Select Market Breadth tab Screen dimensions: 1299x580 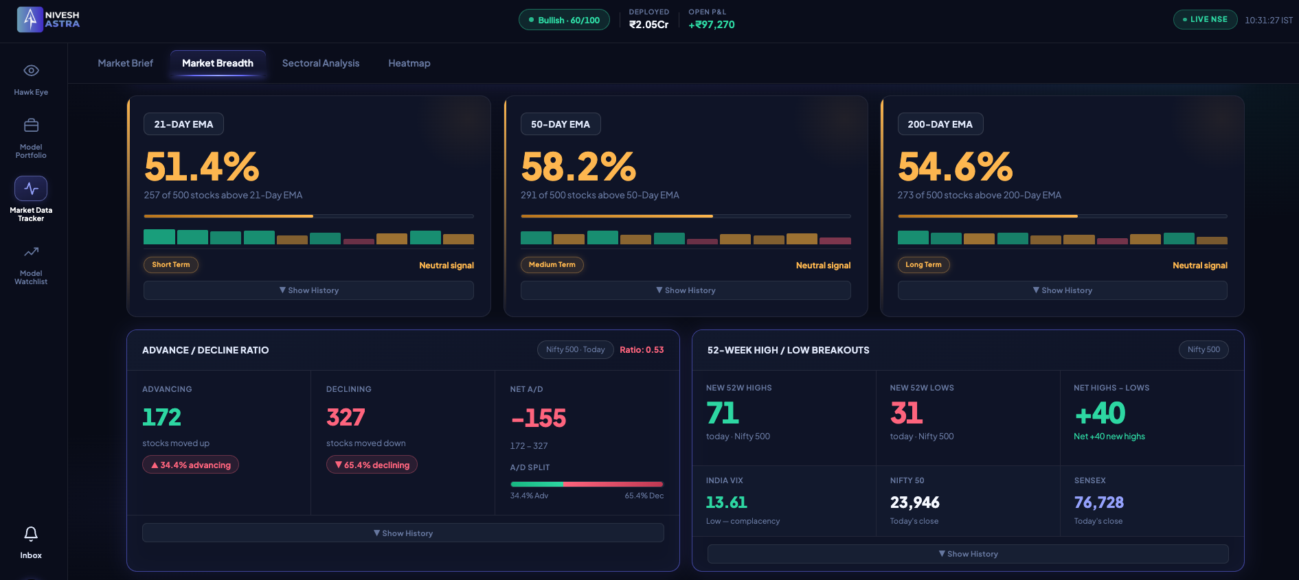coord(218,63)
